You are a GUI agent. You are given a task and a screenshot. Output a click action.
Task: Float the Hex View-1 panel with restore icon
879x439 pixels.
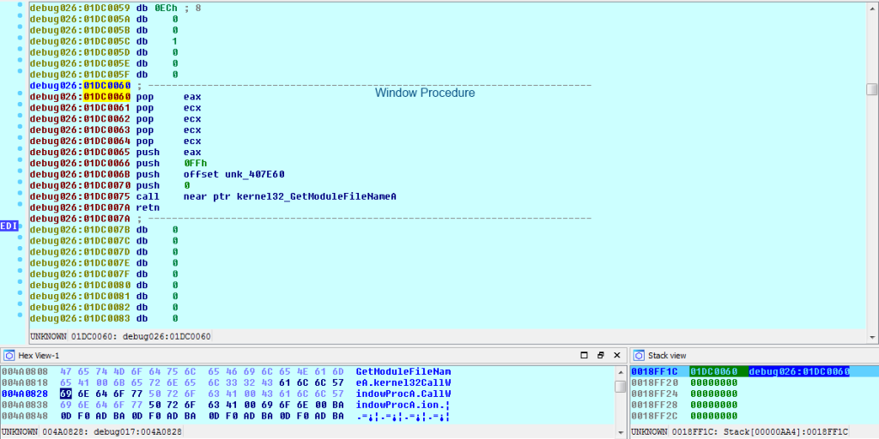[601, 355]
